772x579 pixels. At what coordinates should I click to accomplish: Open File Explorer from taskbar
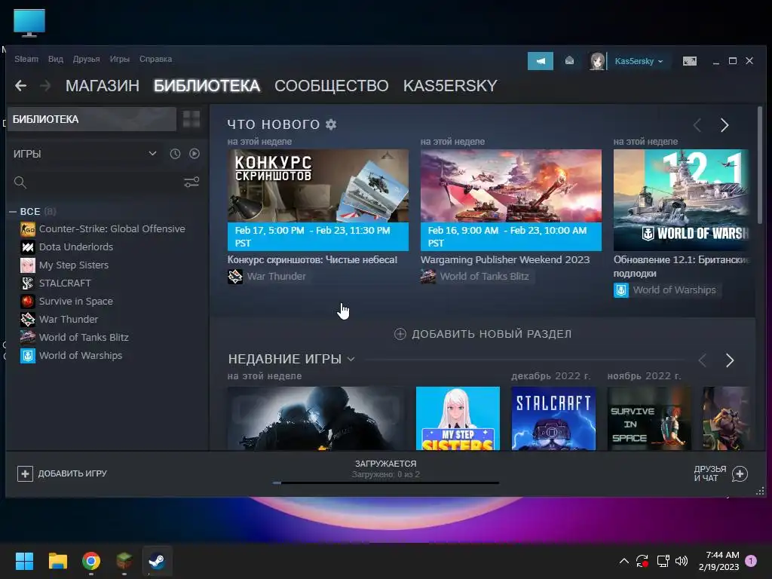pos(57,561)
